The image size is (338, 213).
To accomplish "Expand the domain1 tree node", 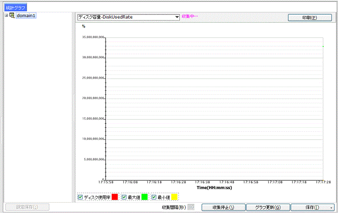I will coord(6,16).
